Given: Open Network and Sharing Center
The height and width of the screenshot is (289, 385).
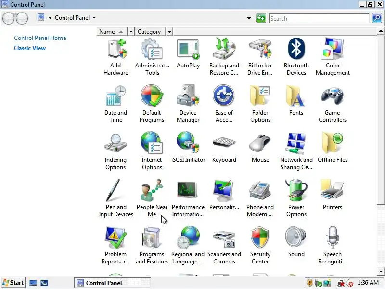Looking at the screenshot, I should click(x=296, y=151).
